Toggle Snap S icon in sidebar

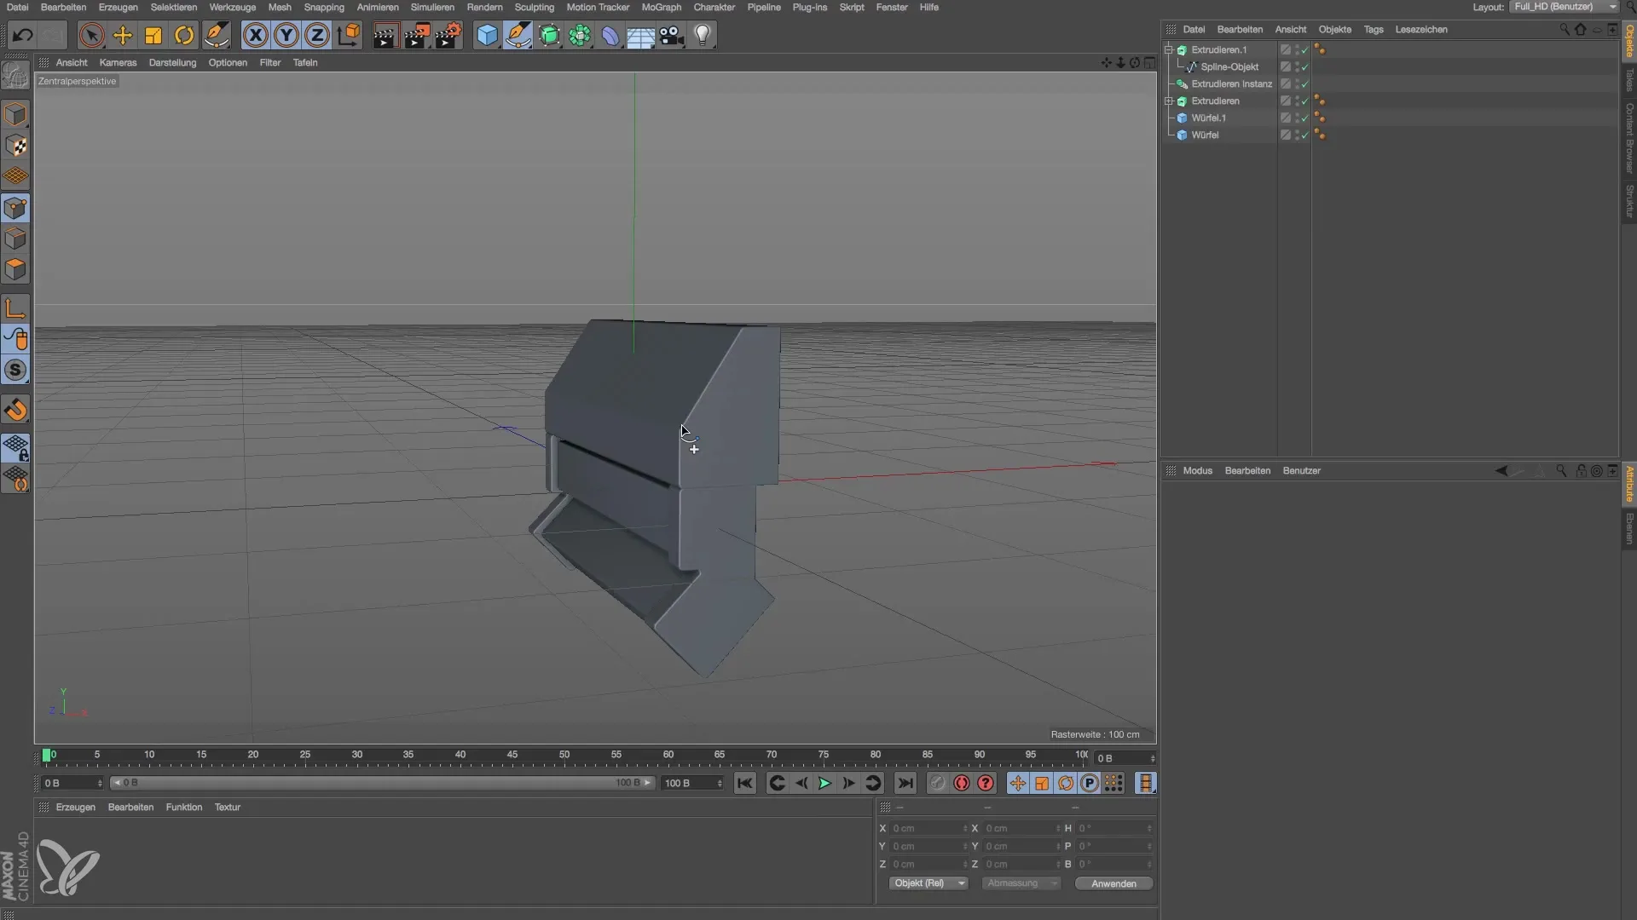point(15,370)
